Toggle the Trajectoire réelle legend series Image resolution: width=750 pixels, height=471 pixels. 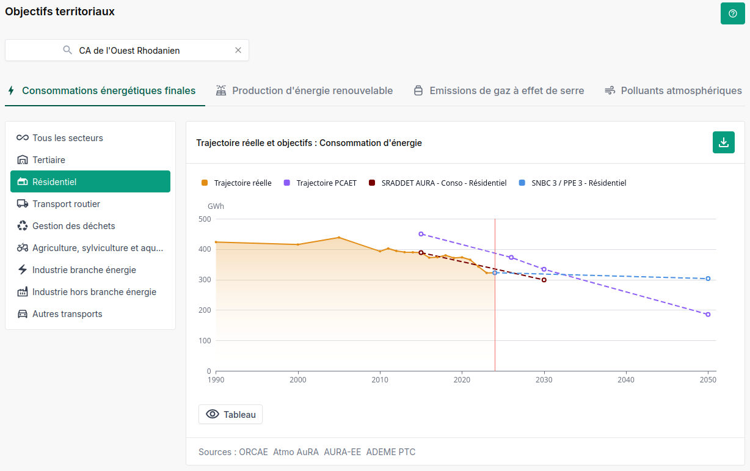click(236, 183)
